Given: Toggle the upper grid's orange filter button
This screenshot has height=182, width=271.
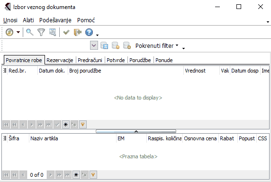Looking at the screenshot, I should 83,125.
